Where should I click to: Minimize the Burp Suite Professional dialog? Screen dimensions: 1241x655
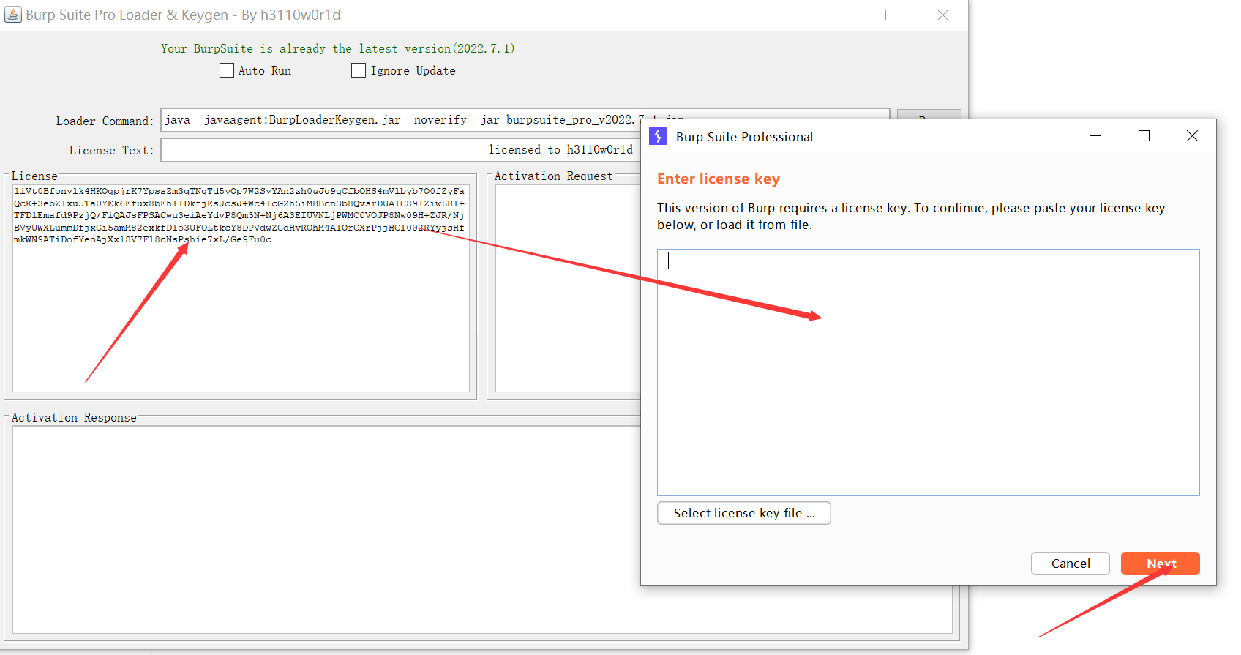pyautogui.click(x=1095, y=136)
